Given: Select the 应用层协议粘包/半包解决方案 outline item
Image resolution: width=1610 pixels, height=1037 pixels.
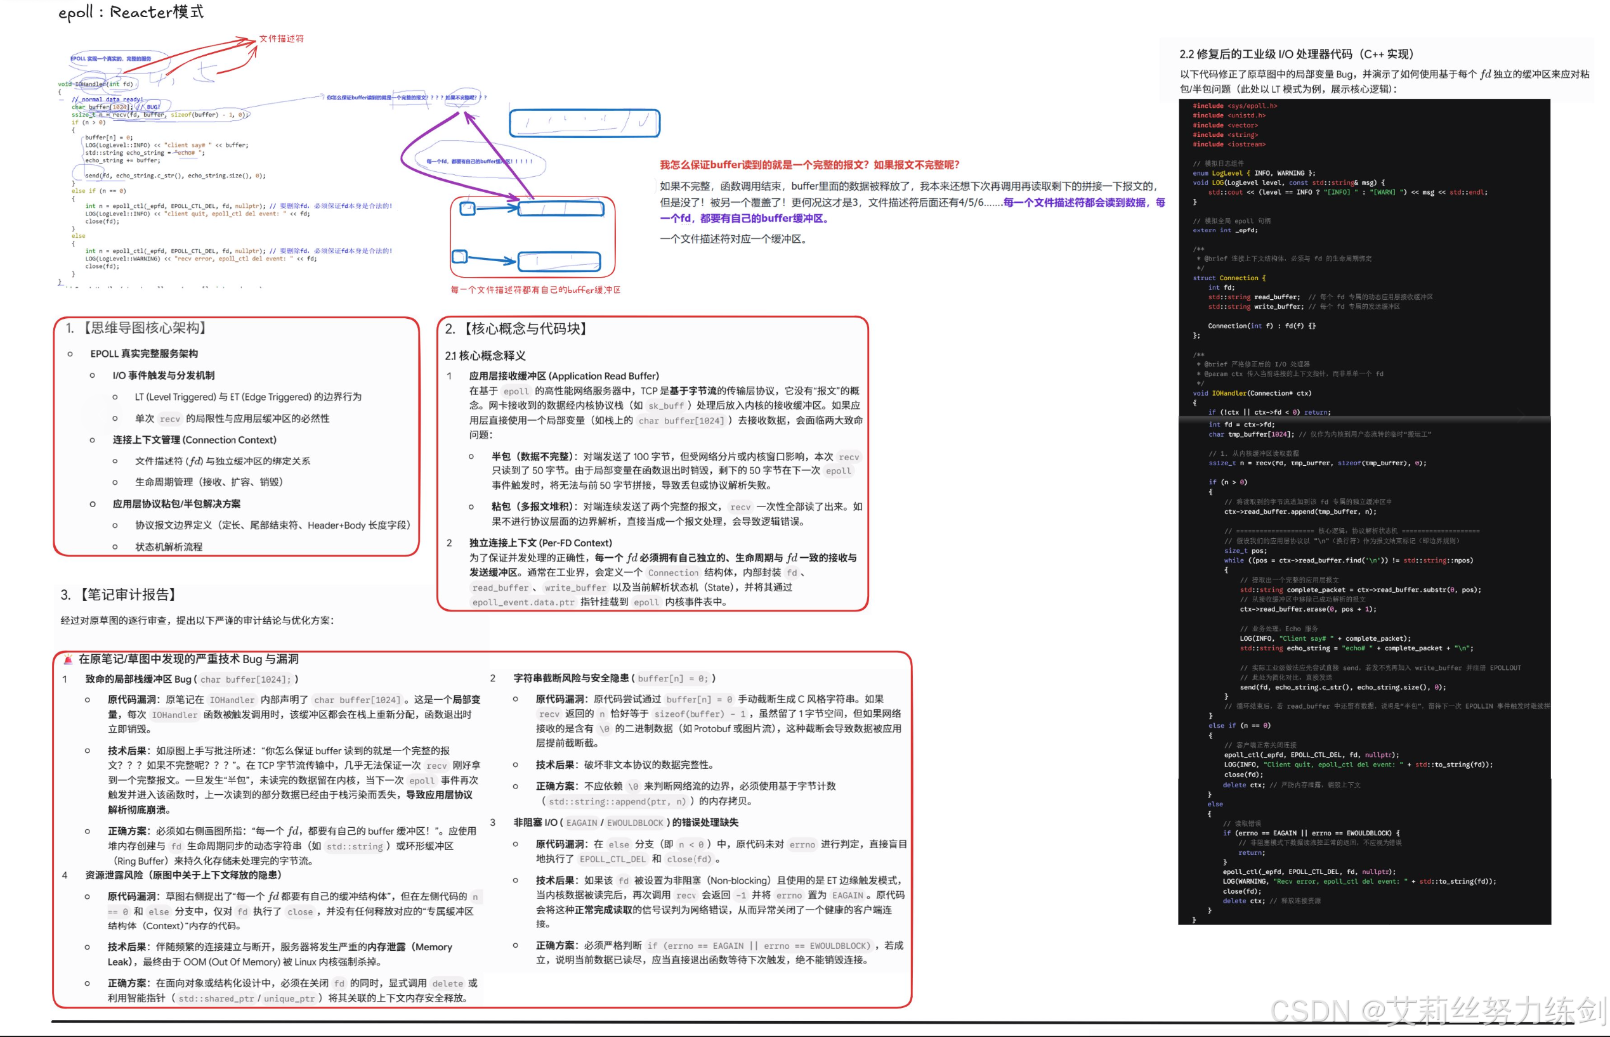Looking at the screenshot, I should (176, 504).
